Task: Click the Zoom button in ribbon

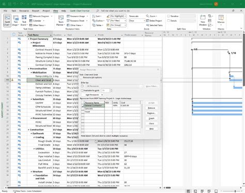Action: [151, 16]
